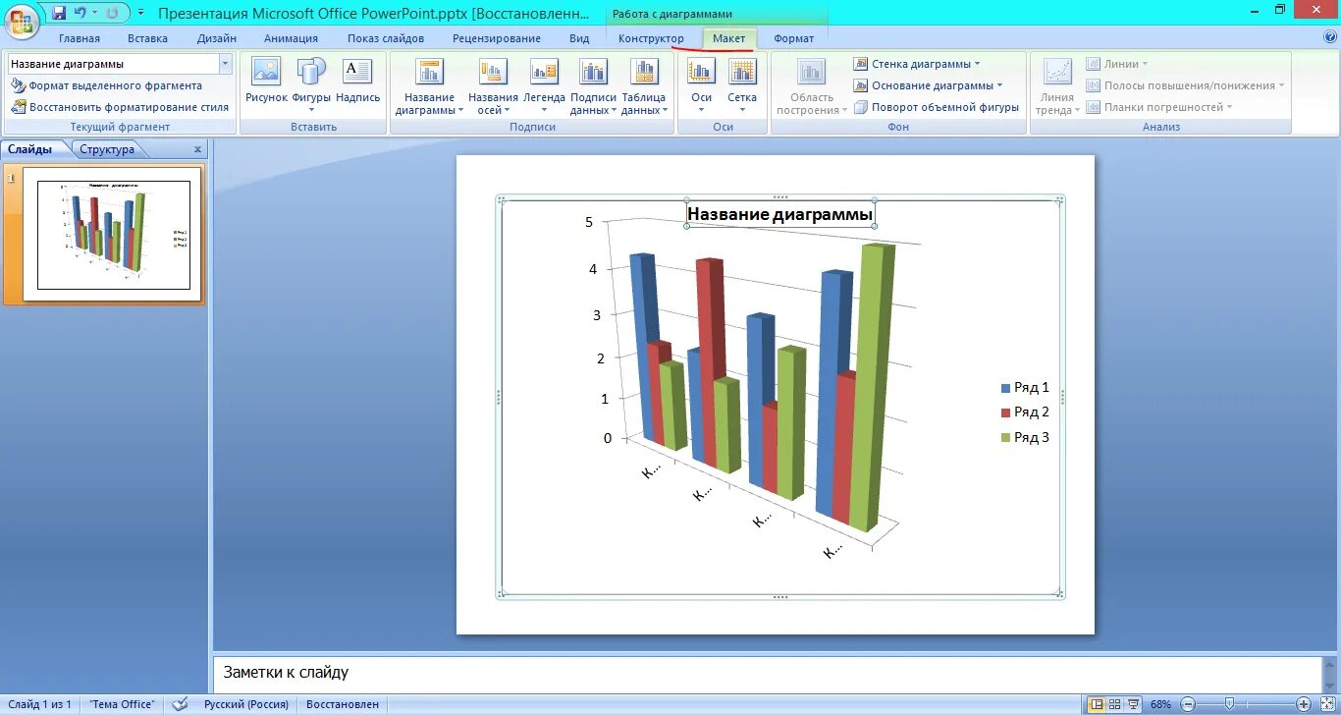Open the Оси axes menu
This screenshot has width=1341, height=715.
701,85
